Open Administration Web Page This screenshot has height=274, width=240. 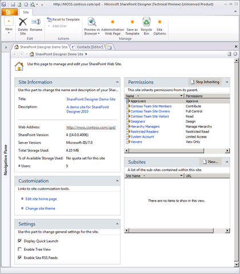(x=113, y=27)
